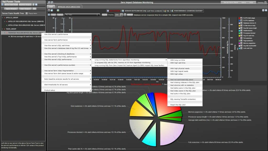Open Server Farm Health button in left panel
268x151 pixels.
(11, 5)
